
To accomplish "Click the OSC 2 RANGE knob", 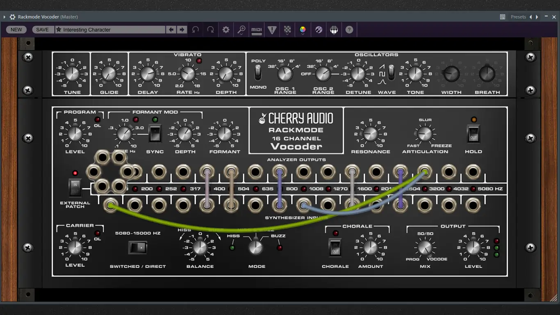I will [x=323, y=74].
